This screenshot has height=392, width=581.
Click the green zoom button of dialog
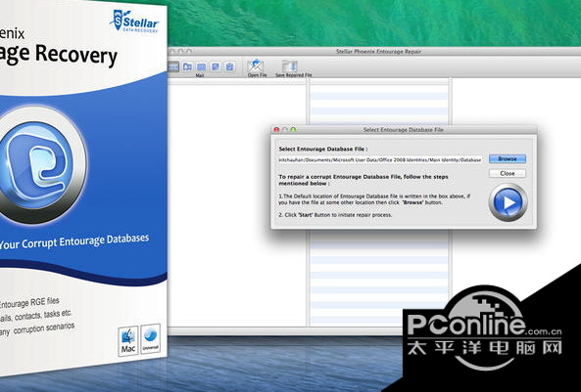(x=294, y=130)
